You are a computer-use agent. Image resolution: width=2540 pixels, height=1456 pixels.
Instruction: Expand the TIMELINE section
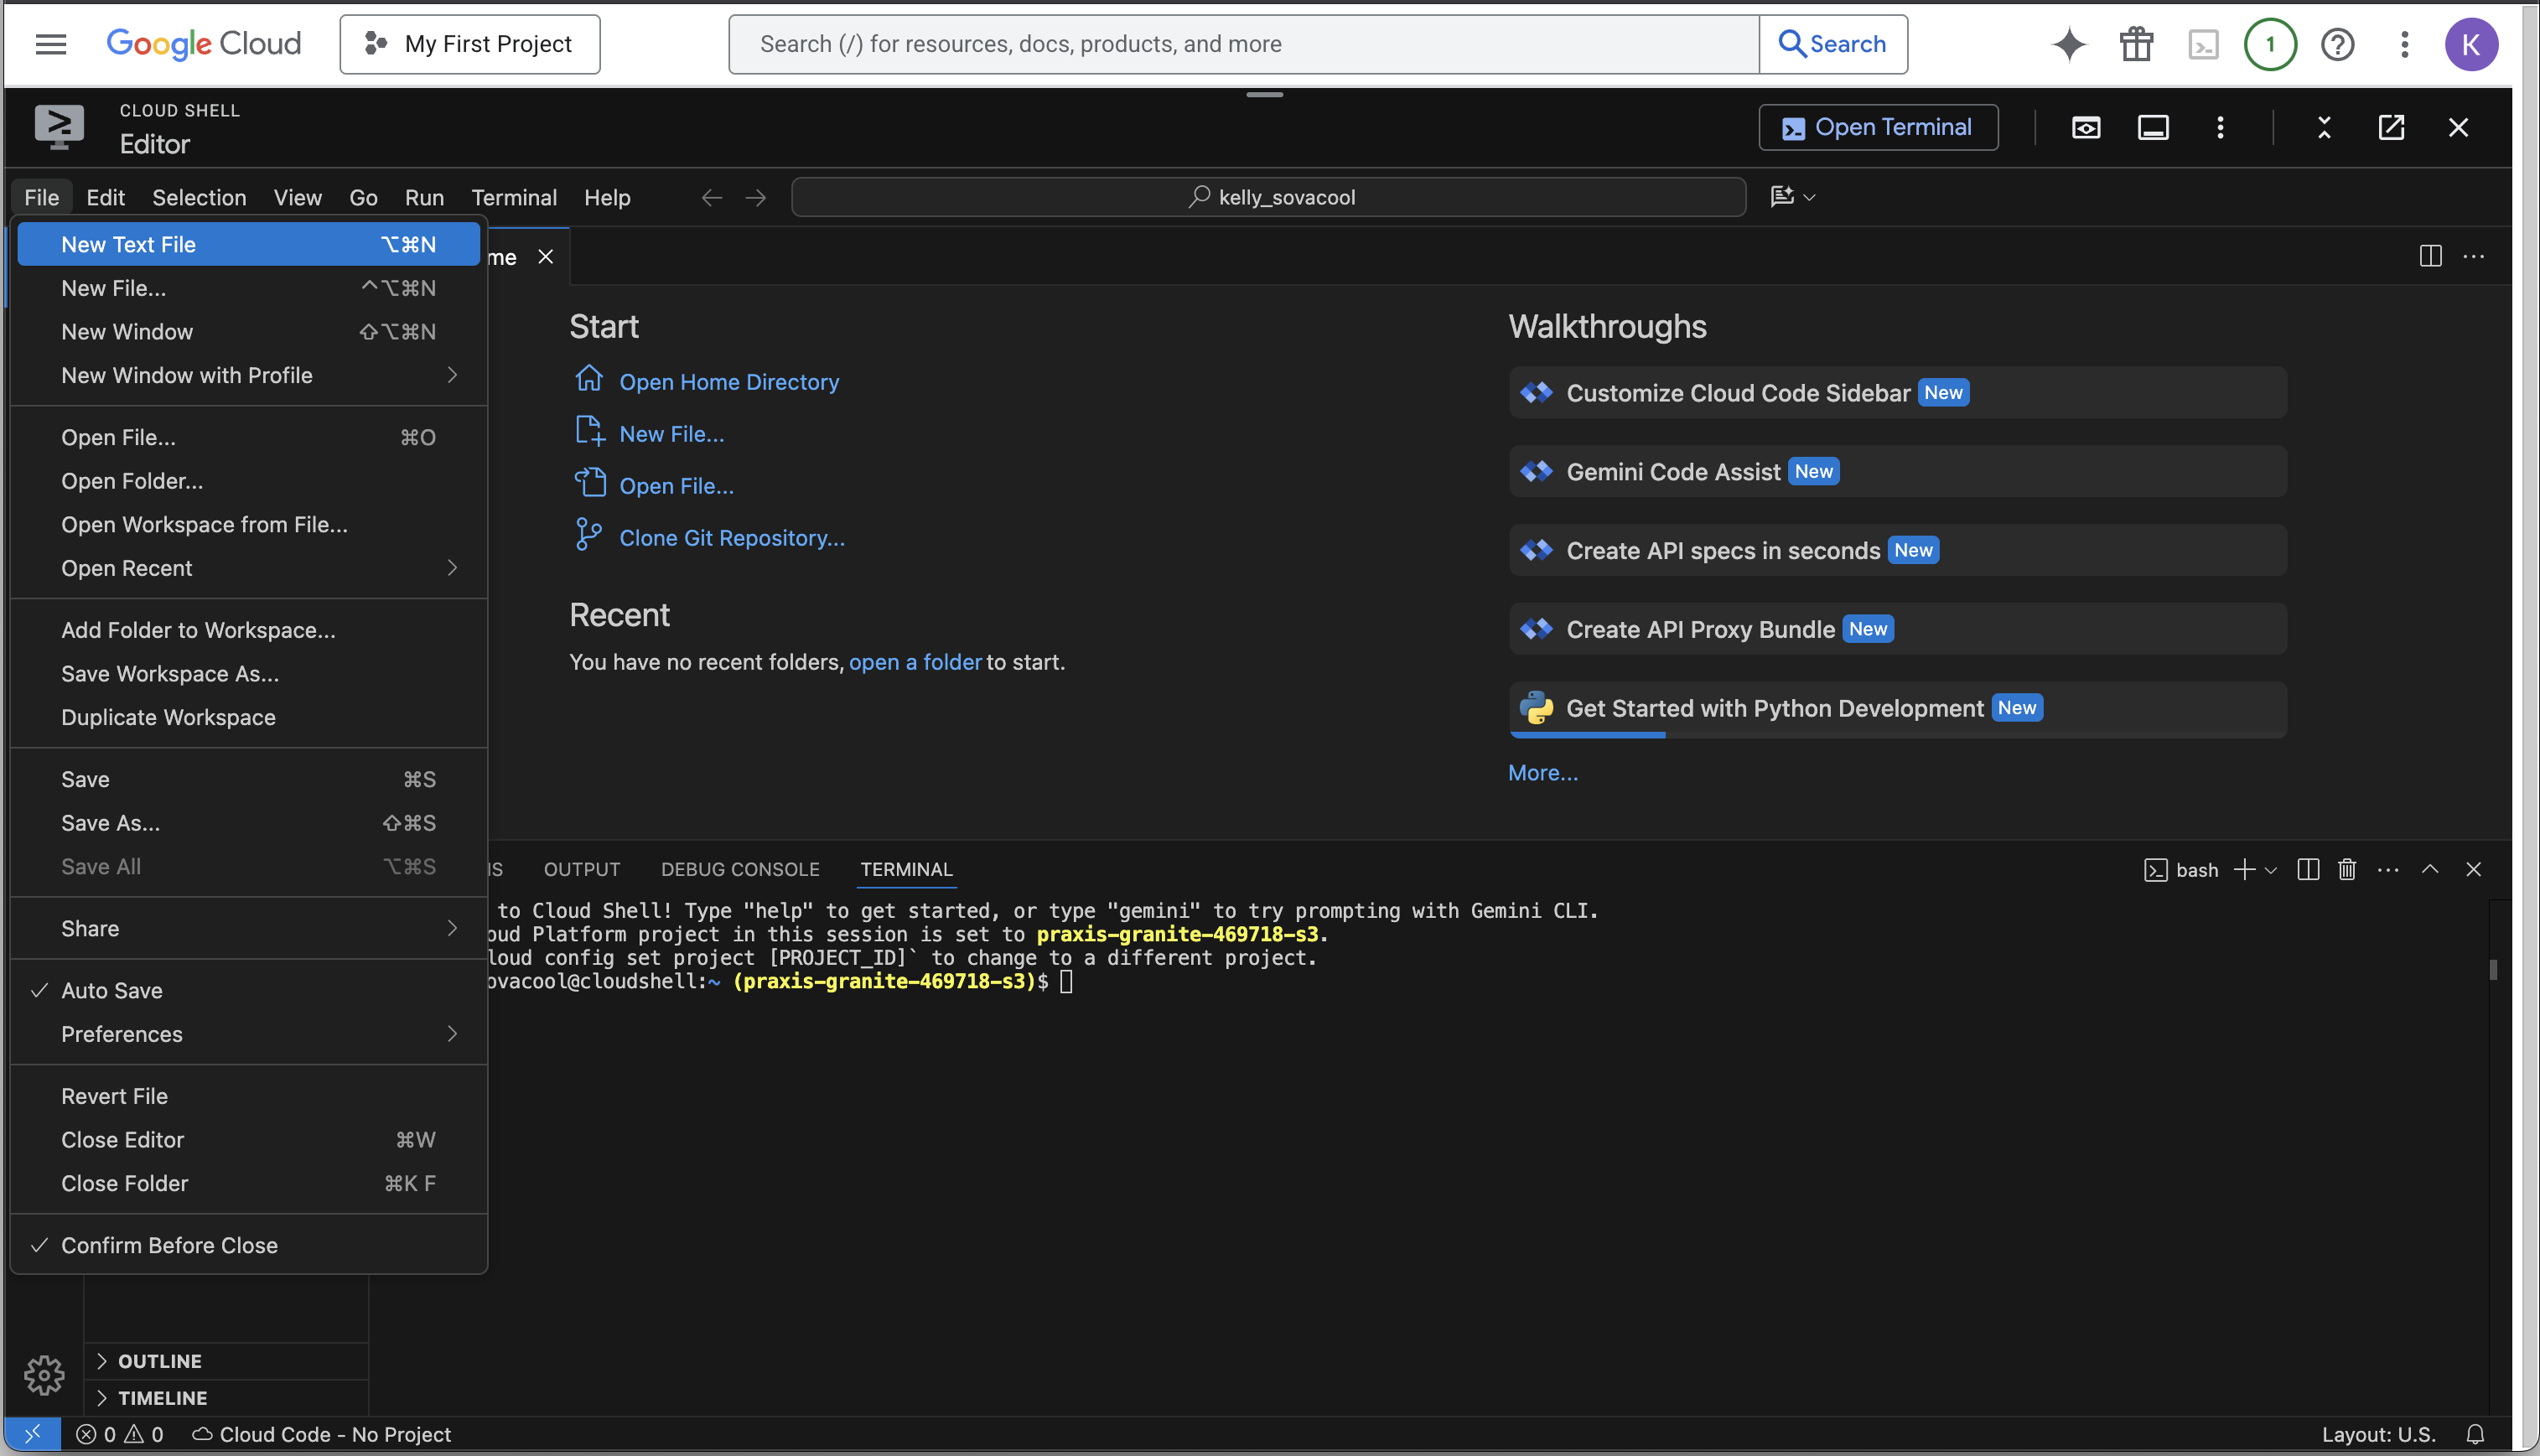coord(162,1398)
